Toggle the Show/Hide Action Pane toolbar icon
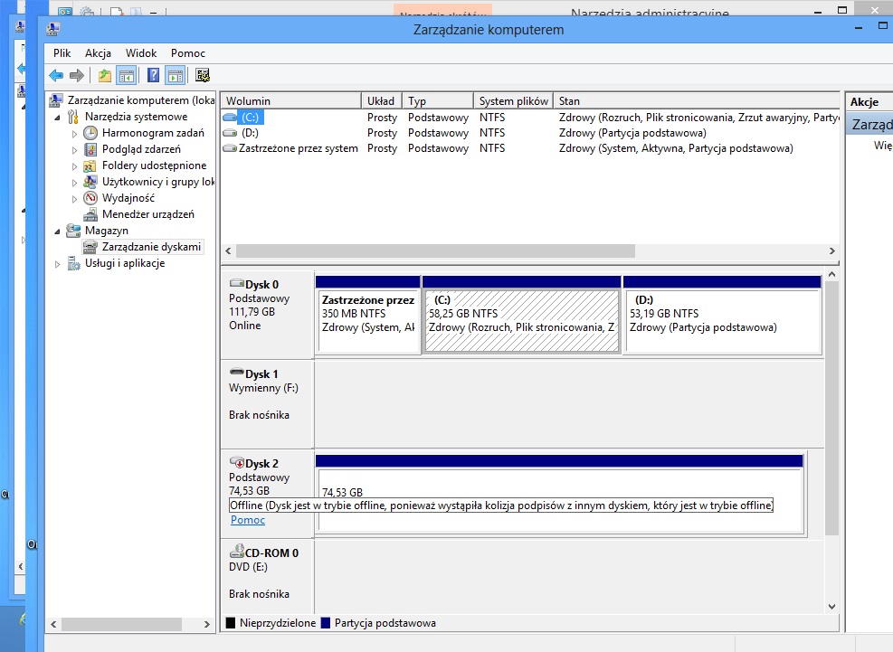The width and height of the screenshot is (893, 652). pyautogui.click(x=176, y=76)
